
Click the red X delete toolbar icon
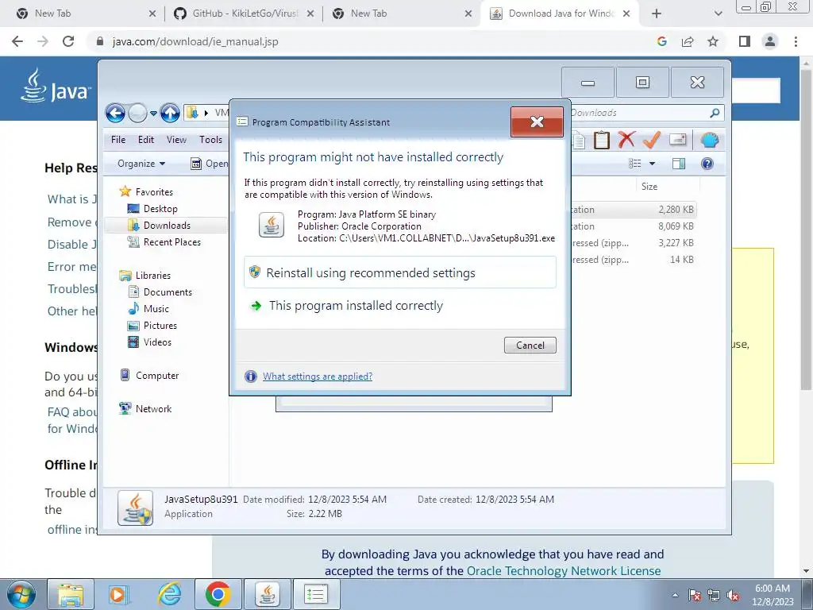pyautogui.click(x=626, y=140)
